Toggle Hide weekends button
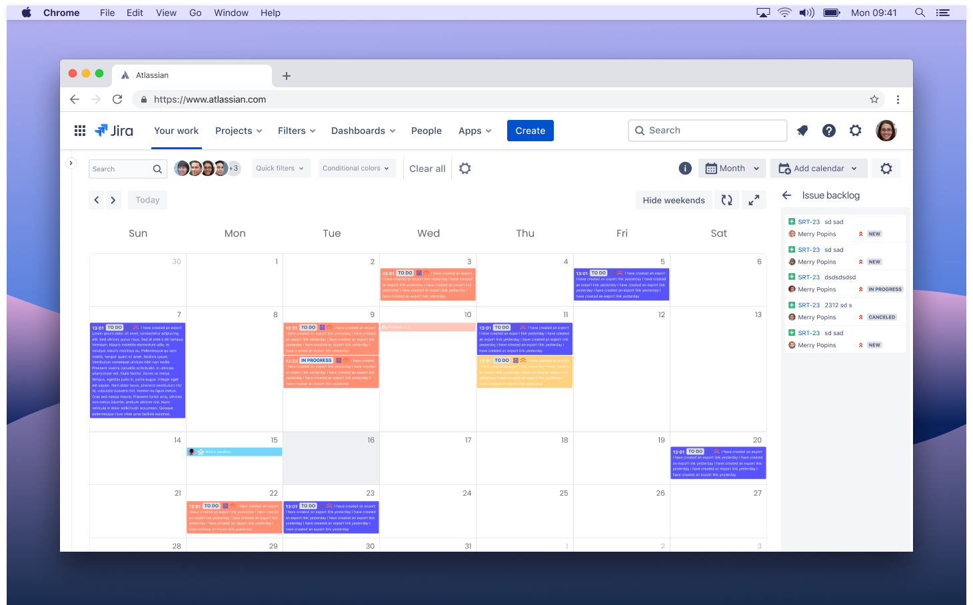The image size is (973, 605). click(x=673, y=200)
